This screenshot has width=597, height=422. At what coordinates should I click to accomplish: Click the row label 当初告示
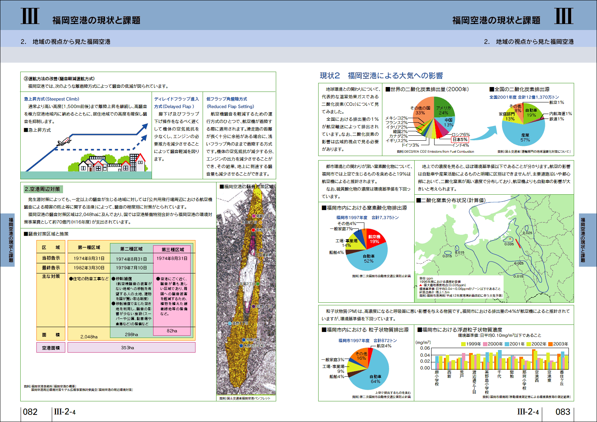tap(51, 258)
